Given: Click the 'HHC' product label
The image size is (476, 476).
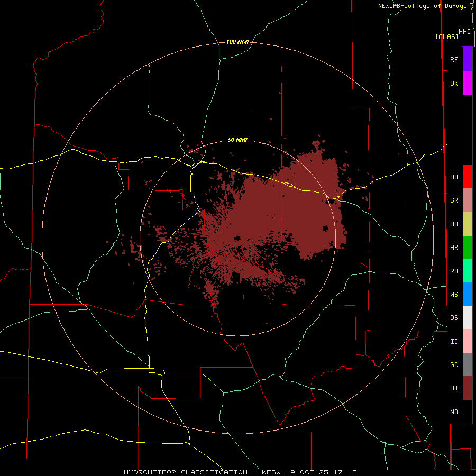Looking at the screenshot, I should [x=464, y=32].
